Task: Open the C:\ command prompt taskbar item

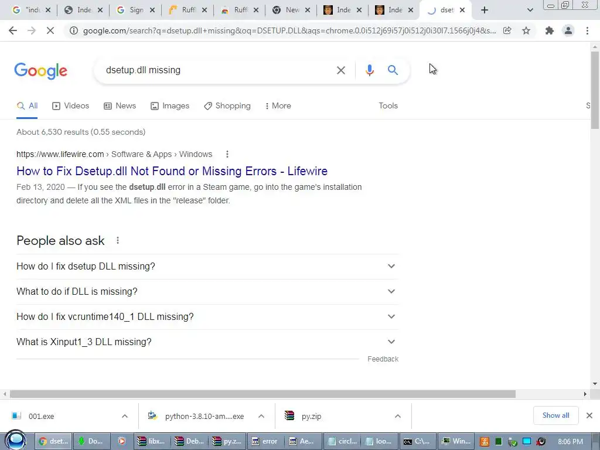Action: (x=417, y=442)
